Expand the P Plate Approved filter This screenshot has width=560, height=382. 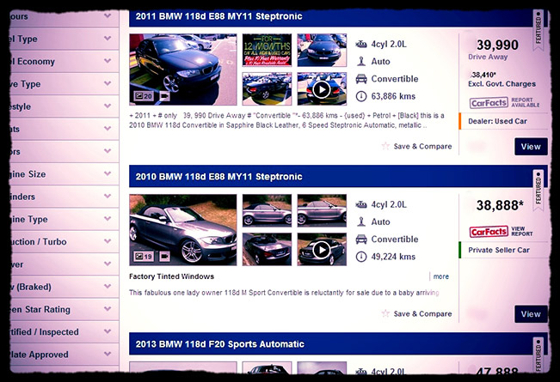point(65,355)
